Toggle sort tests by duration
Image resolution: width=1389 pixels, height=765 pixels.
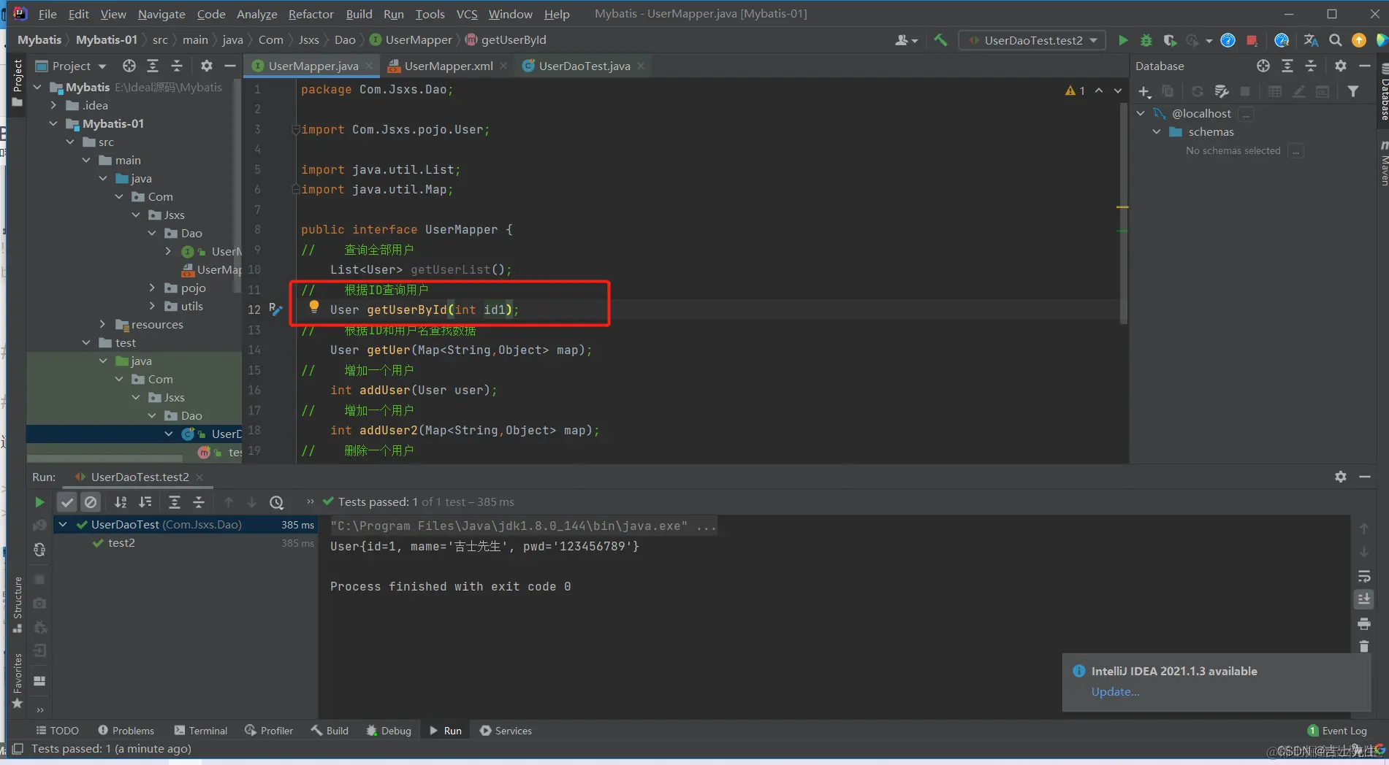pos(145,502)
